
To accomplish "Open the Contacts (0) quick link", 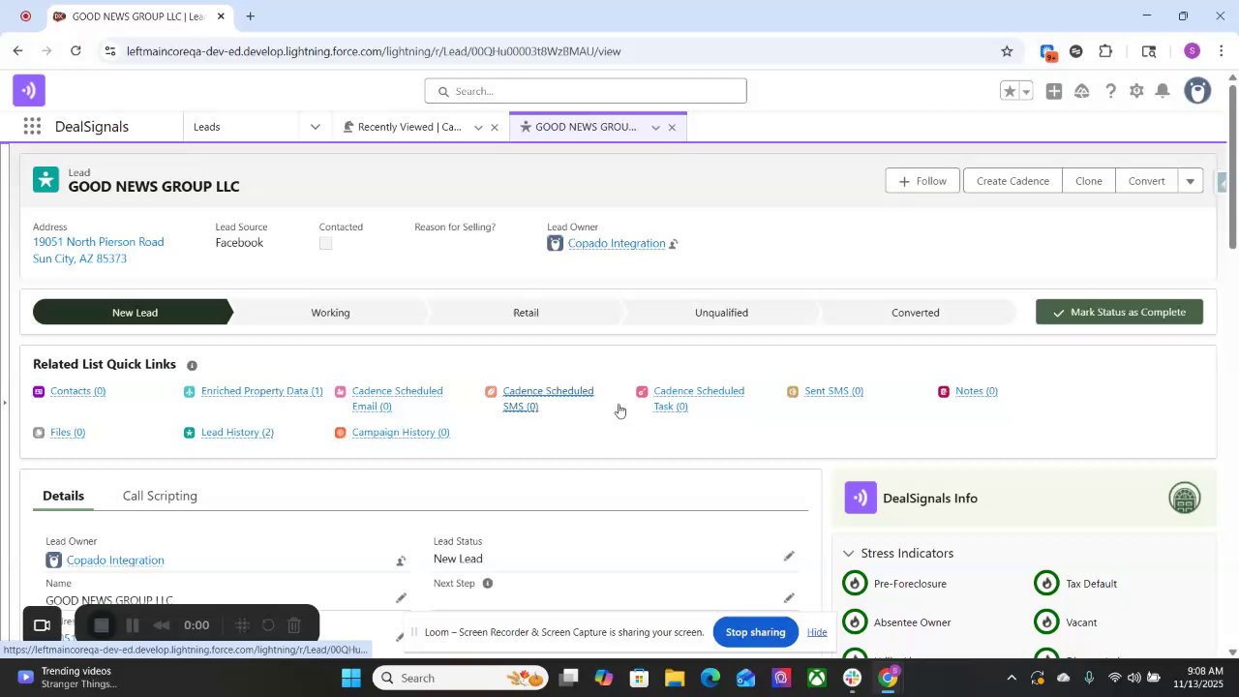I will (x=77, y=391).
